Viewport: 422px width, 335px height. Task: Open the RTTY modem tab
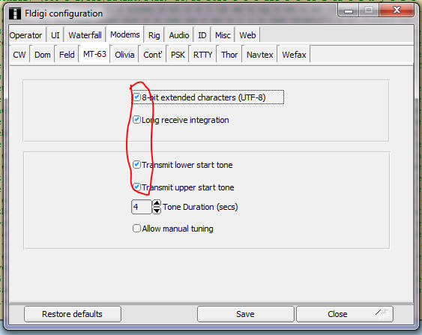[203, 55]
